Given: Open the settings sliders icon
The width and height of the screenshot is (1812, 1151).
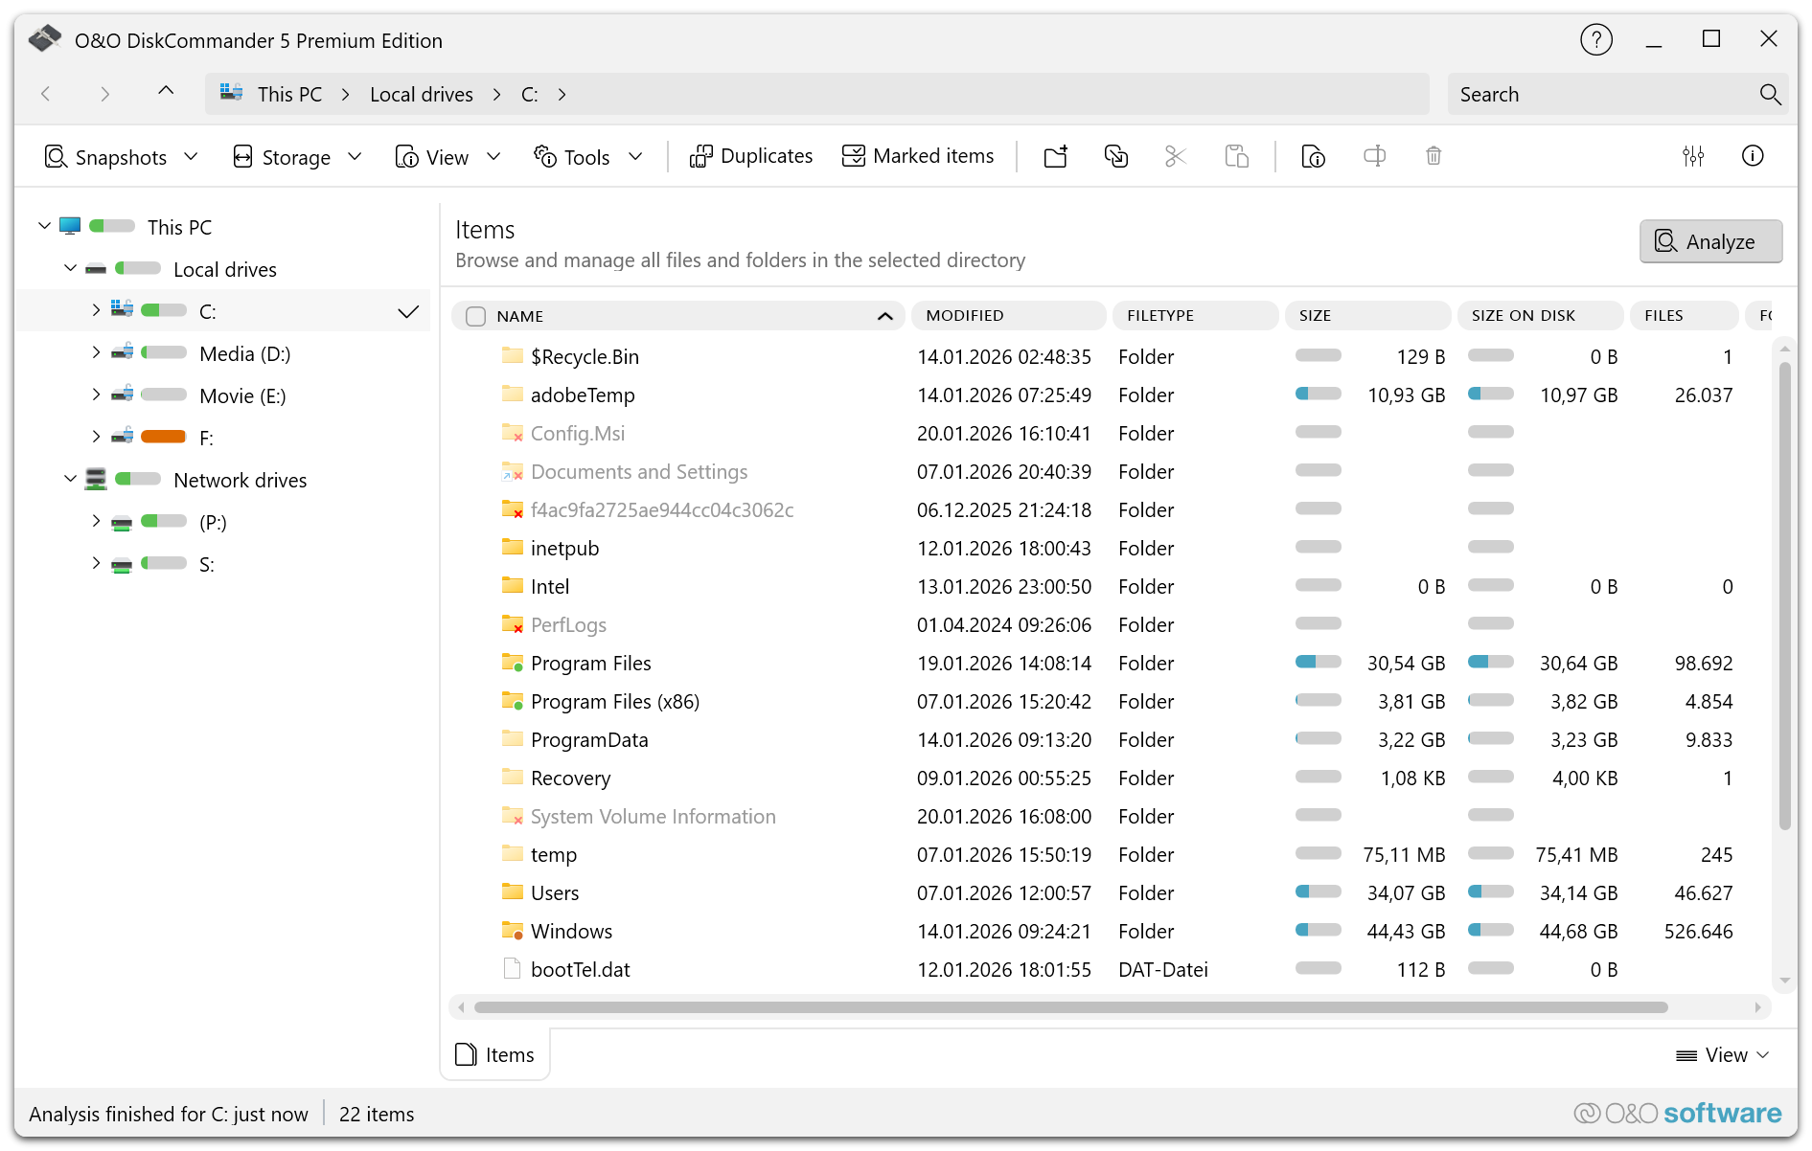Looking at the screenshot, I should point(1693,156).
